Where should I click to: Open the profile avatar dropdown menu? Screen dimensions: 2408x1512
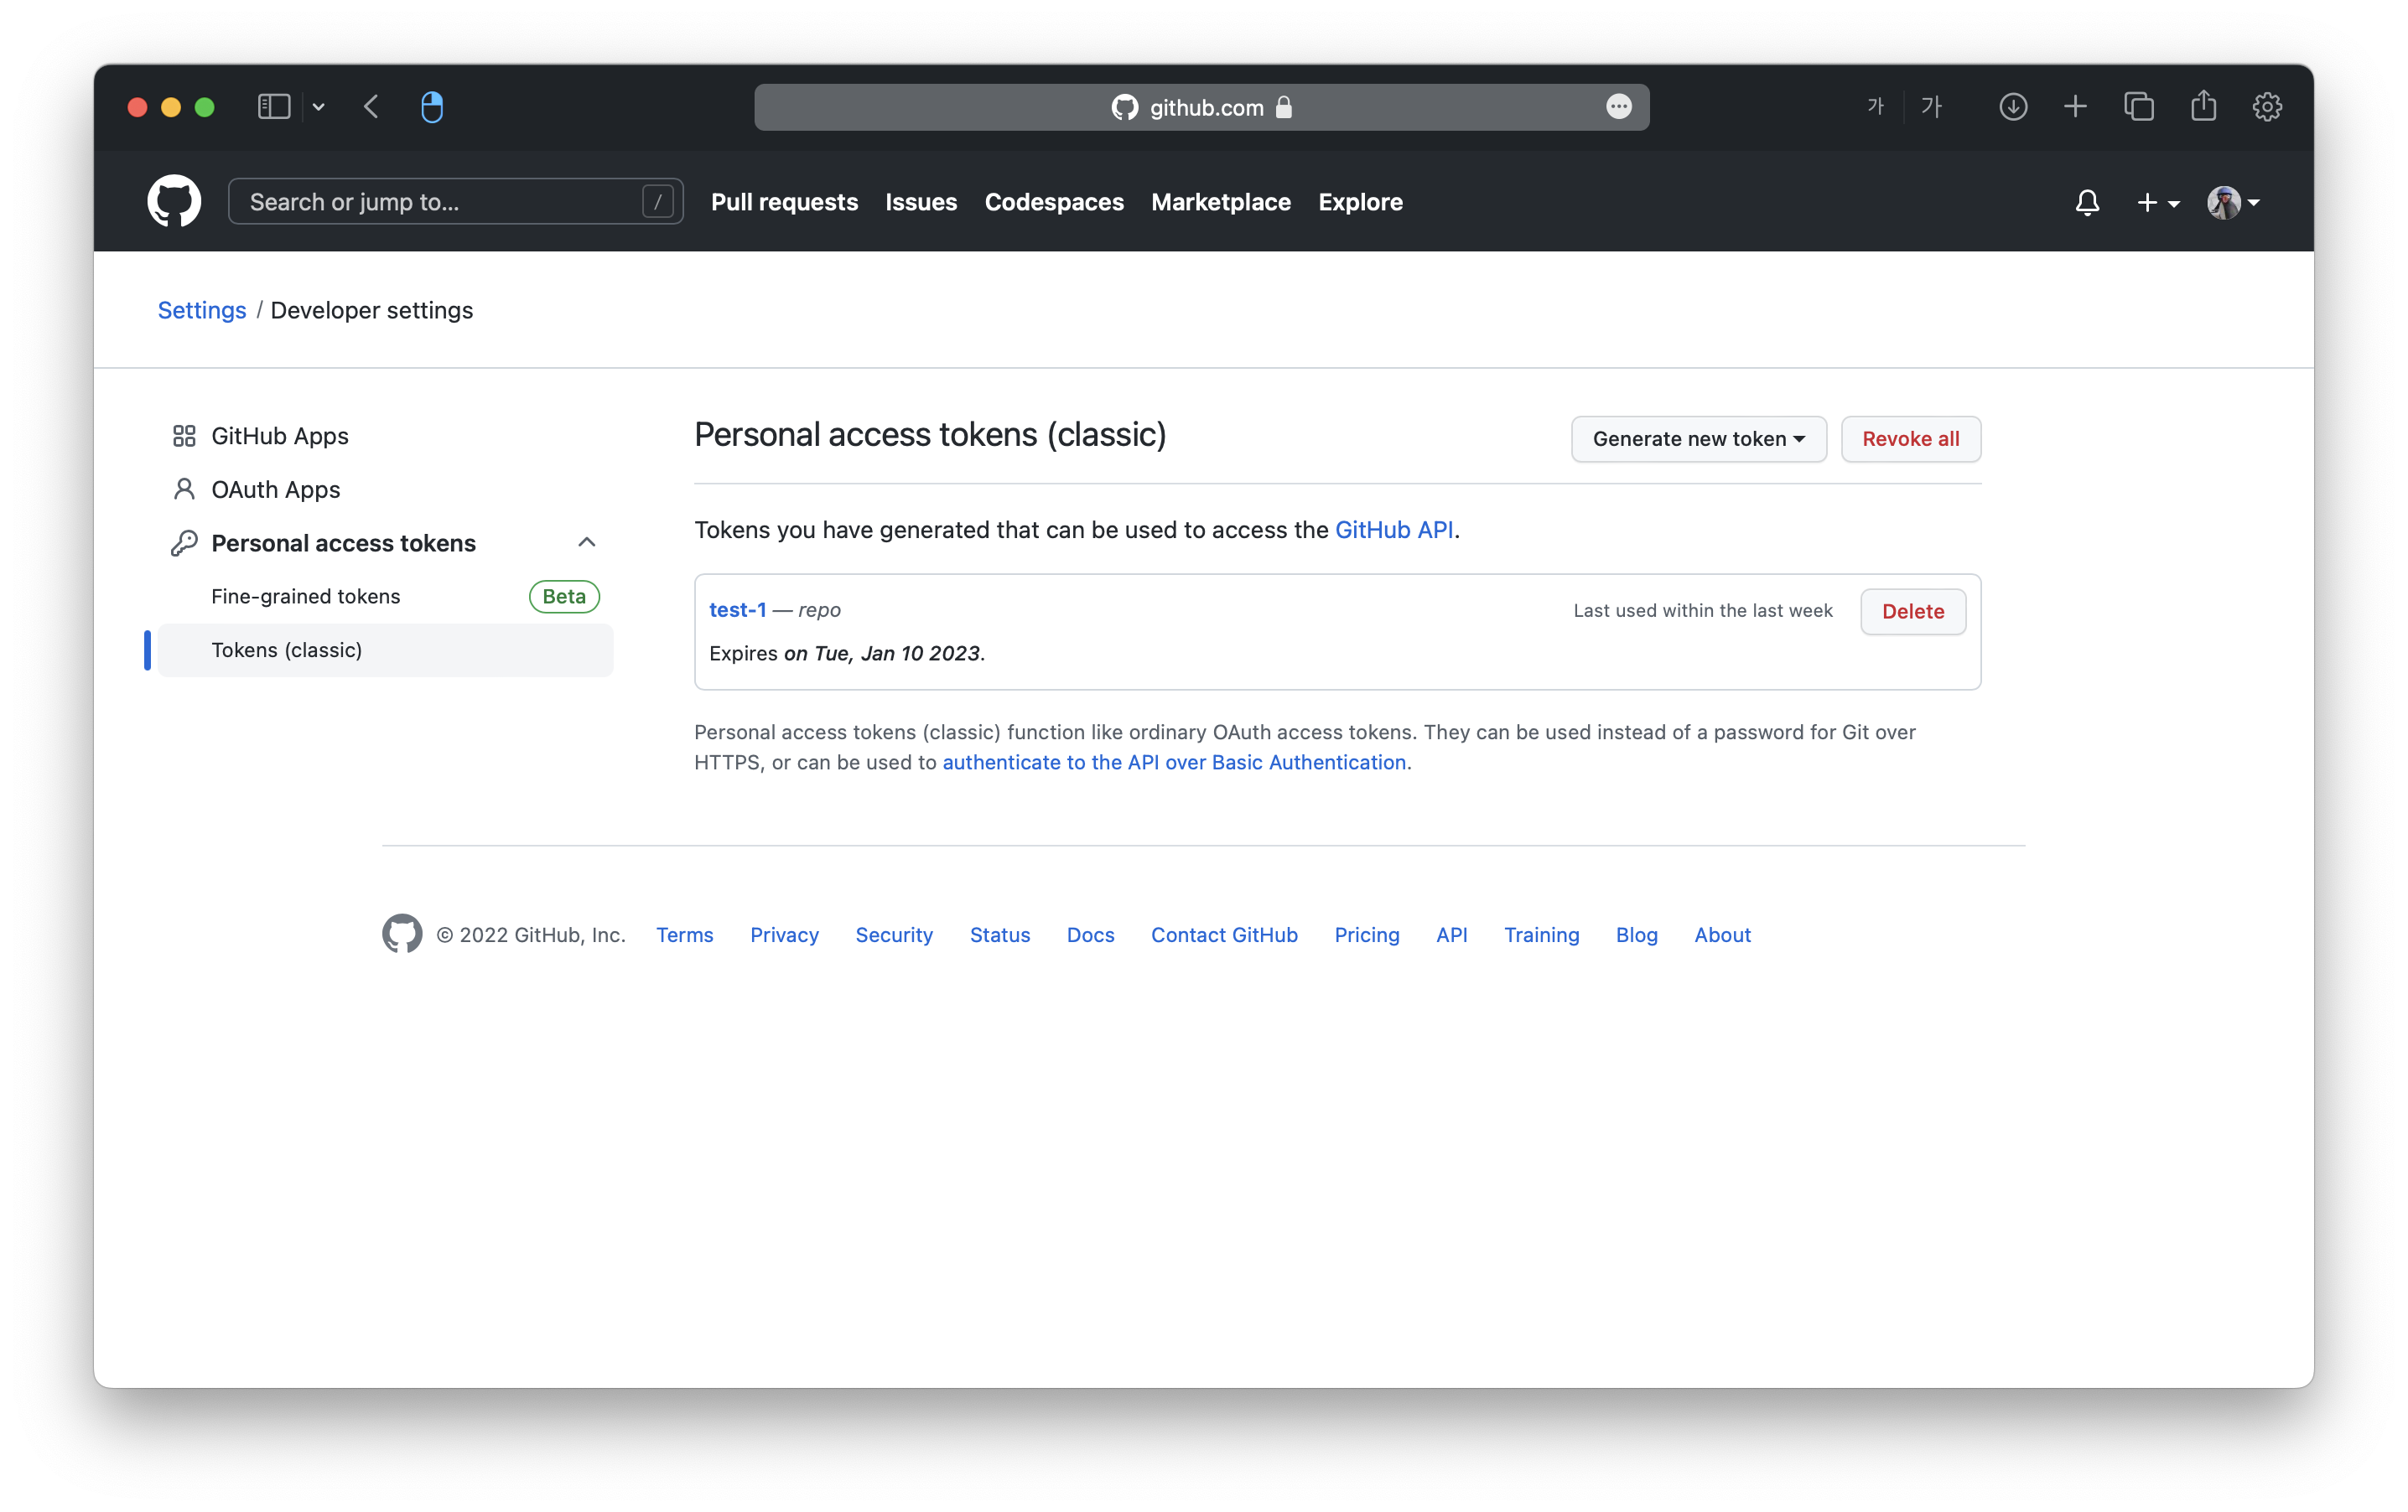(x=2232, y=203)
